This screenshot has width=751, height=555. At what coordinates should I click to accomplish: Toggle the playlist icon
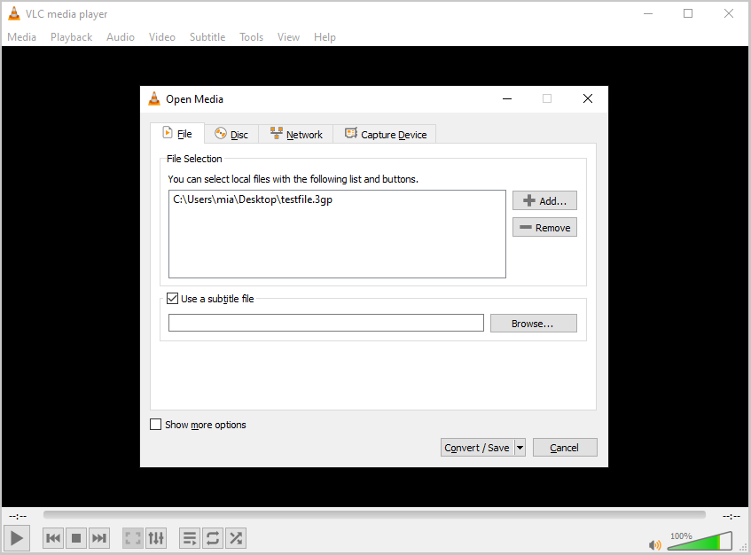(x=190, y=538)
